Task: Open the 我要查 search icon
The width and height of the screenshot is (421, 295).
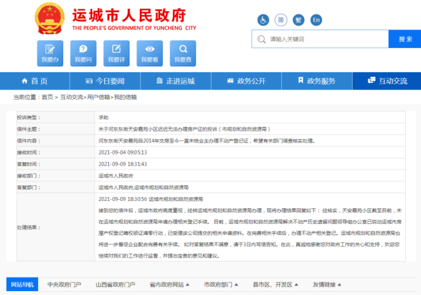Action: tap(184, 52)
